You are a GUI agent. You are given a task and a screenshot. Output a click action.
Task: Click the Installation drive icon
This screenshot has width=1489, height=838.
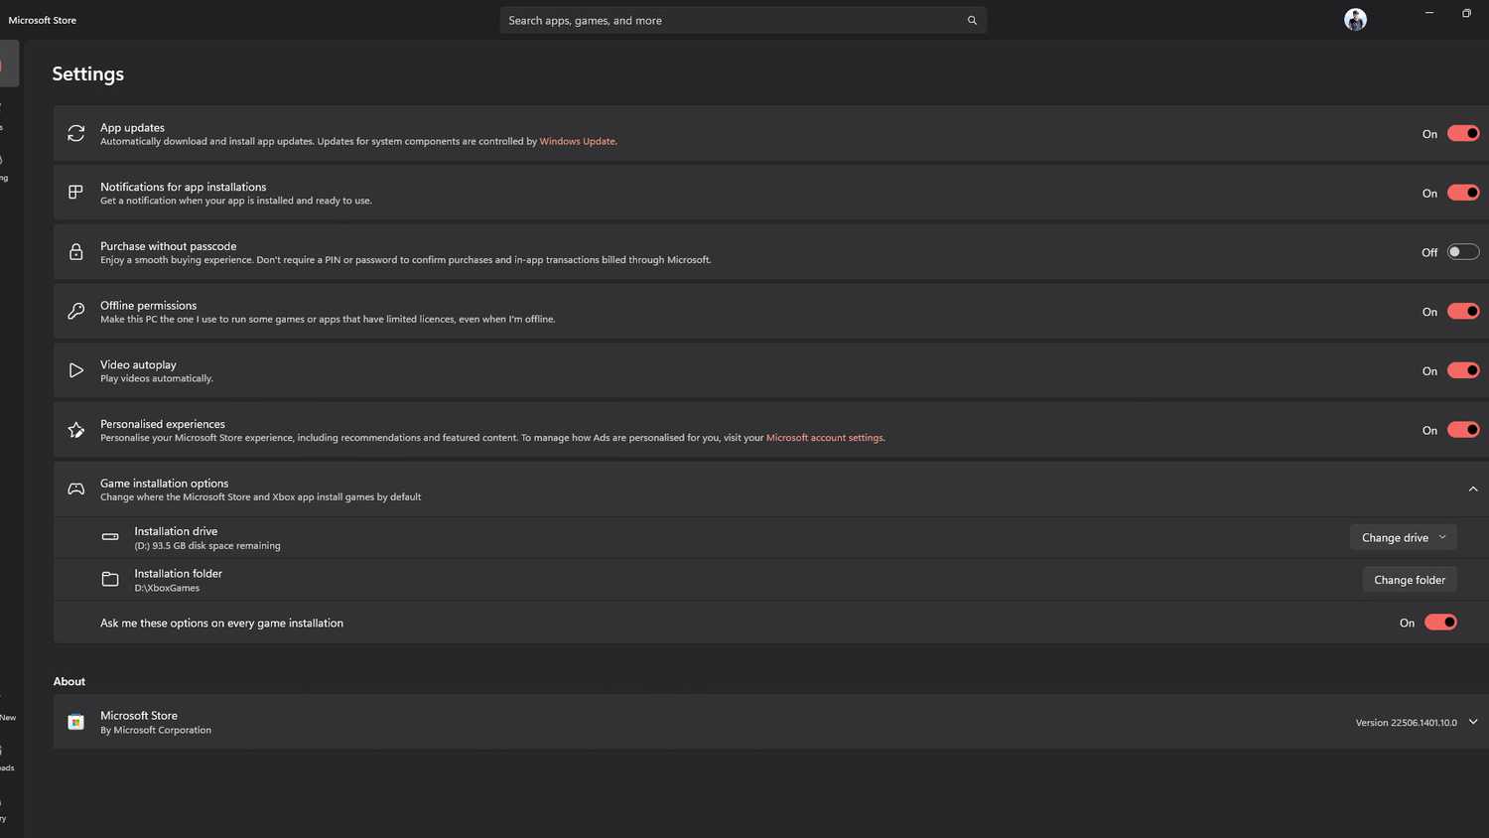click(x=110, y=537)
